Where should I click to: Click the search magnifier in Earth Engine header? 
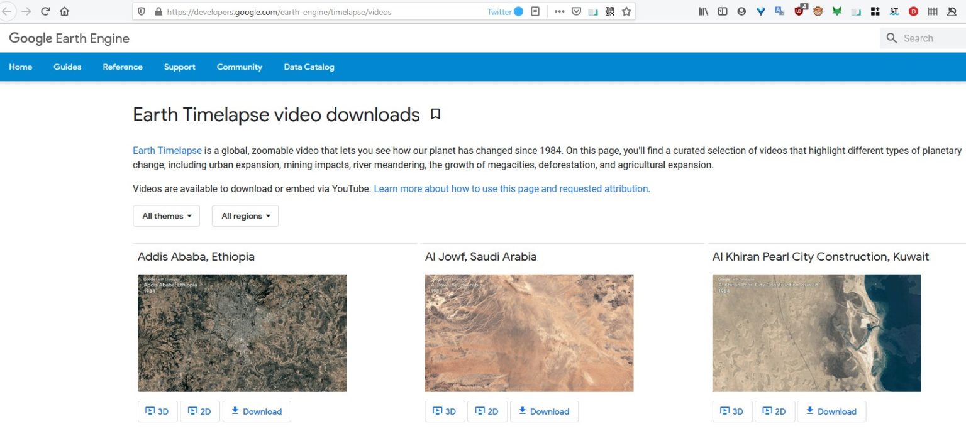click(892, 38)
